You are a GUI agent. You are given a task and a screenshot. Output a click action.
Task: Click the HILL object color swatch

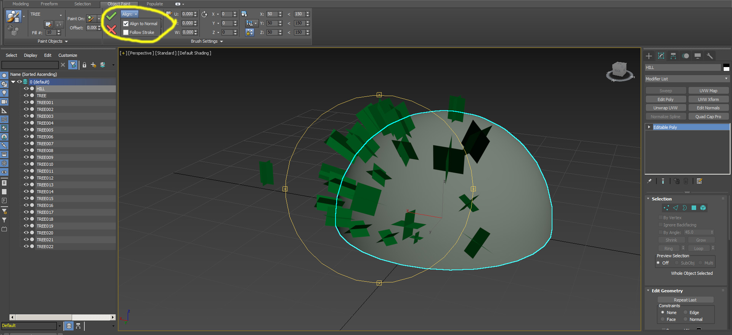pos(726,67)
